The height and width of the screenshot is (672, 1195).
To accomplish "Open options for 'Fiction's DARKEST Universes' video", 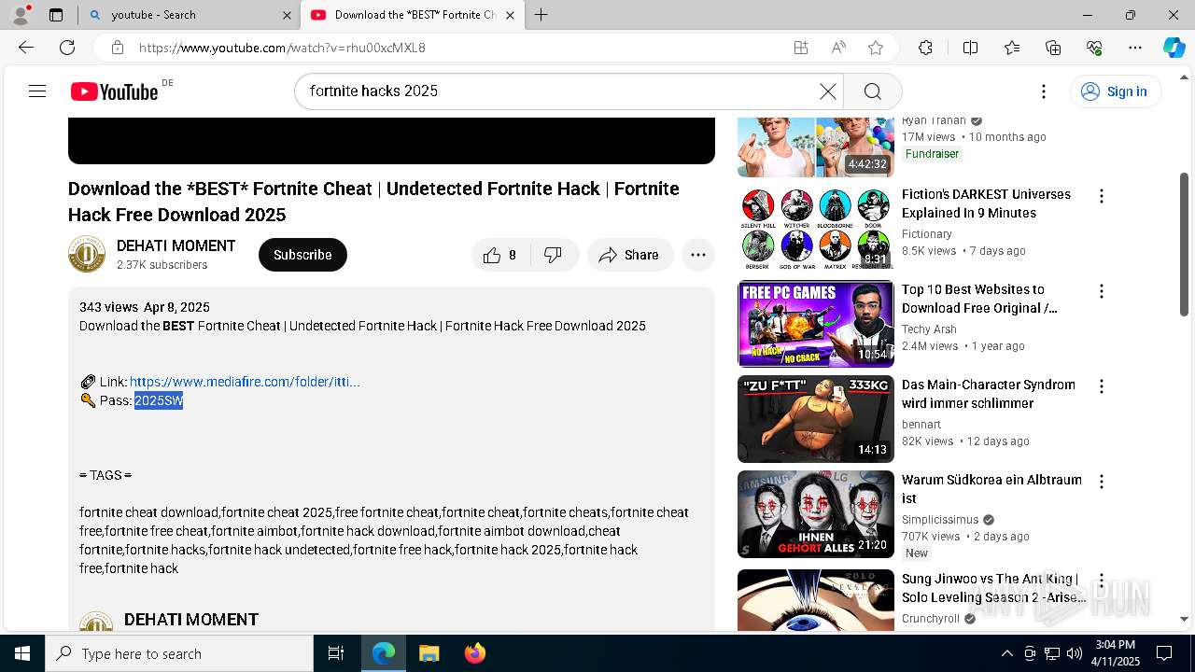I will [1102, 196].
